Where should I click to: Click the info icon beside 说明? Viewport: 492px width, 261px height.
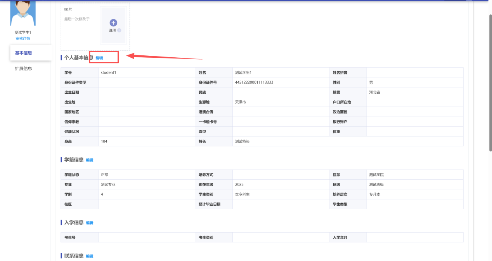[119, 30]
